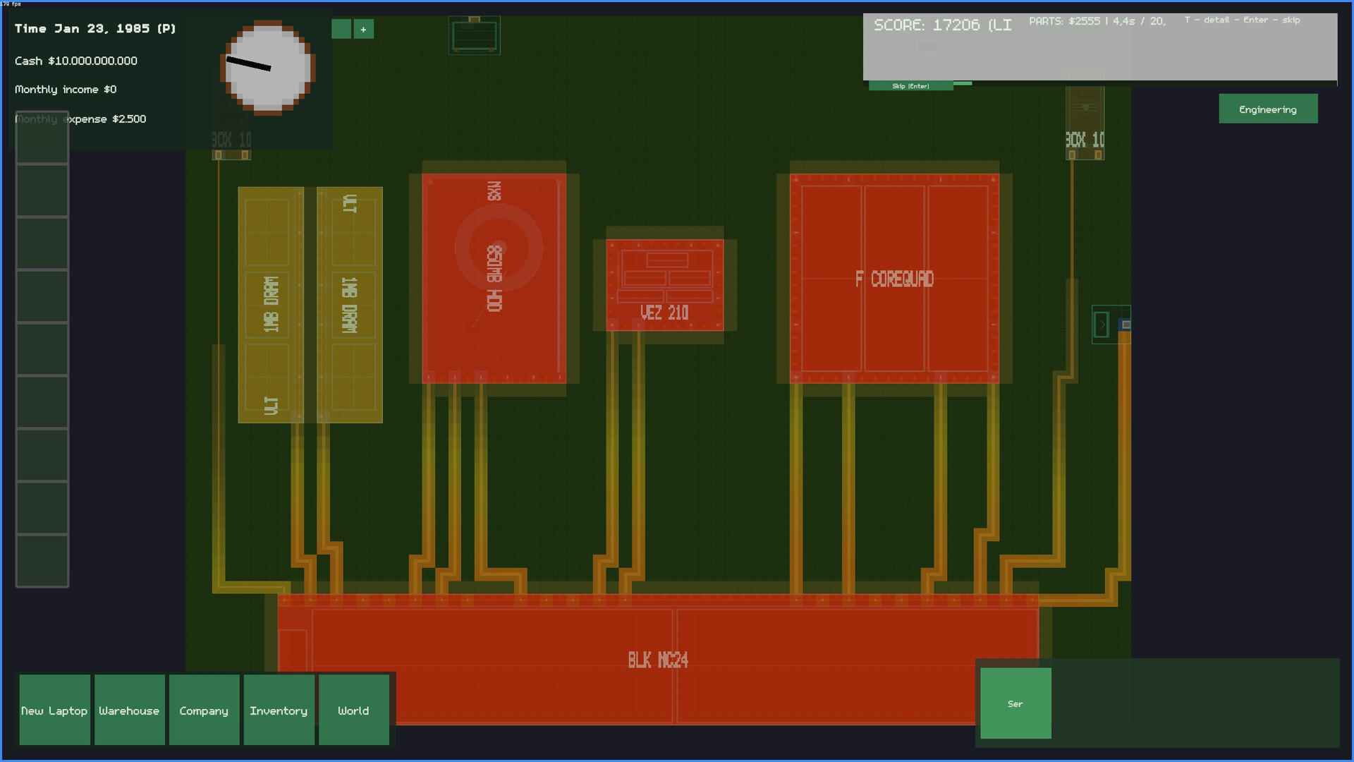The height and width of the screenshot is (762, 1354).
Task: Click the plus button beside the clock
Action: [363, 29]
